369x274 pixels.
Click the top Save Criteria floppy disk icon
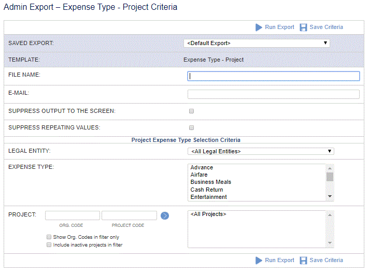tap(303, 27)
